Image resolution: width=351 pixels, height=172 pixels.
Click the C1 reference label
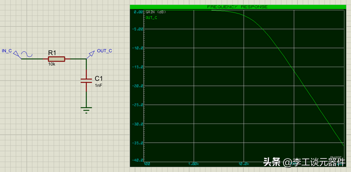pyautogui.click(x=98, y=78)
